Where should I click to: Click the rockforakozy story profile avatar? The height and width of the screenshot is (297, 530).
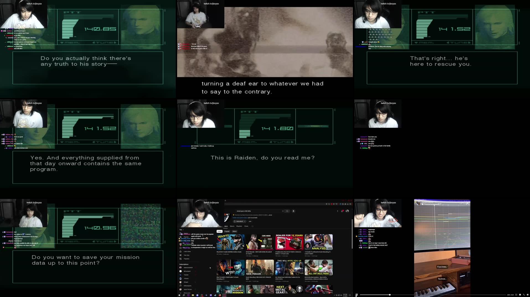coord(418,203)
